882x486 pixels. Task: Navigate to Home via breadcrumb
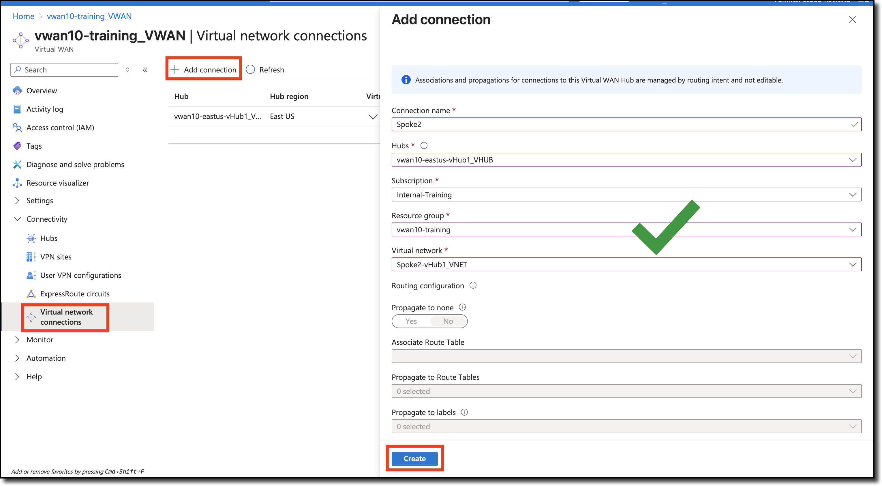23,16
